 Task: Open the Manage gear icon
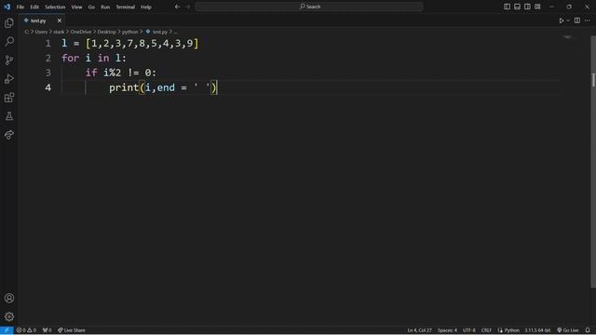(9, 316)
